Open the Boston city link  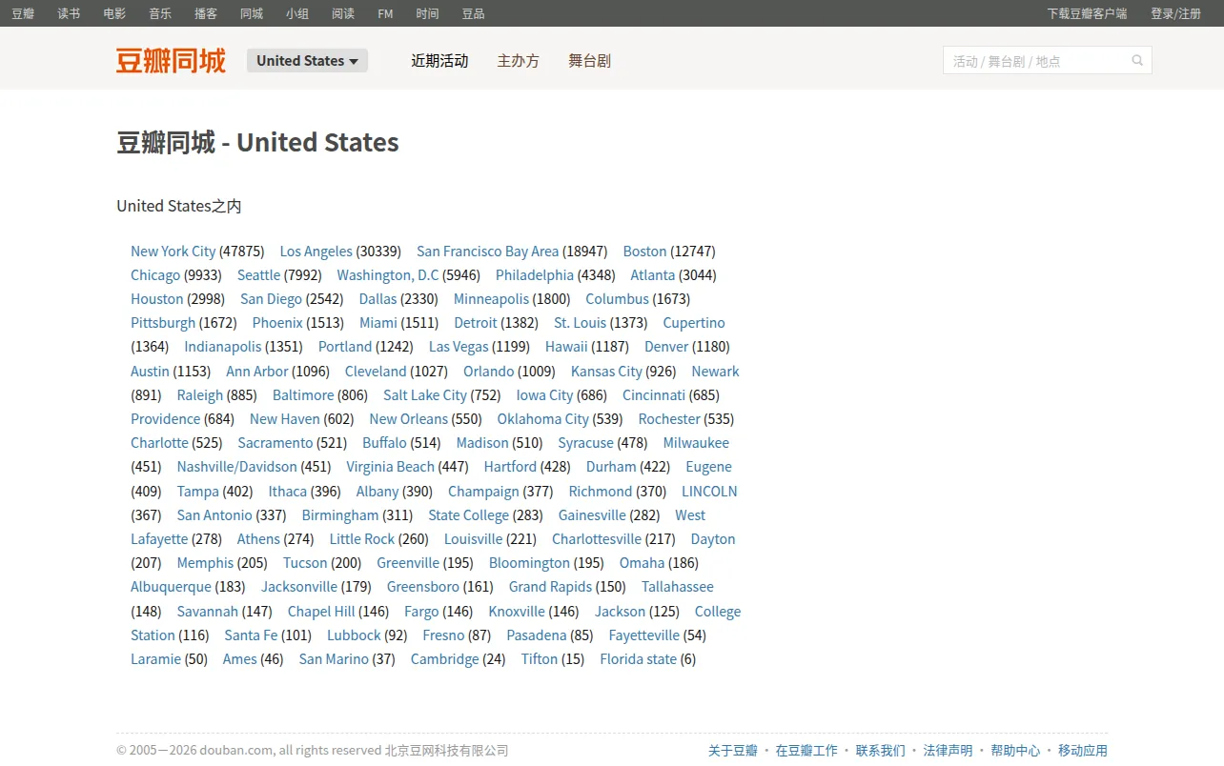645,252
